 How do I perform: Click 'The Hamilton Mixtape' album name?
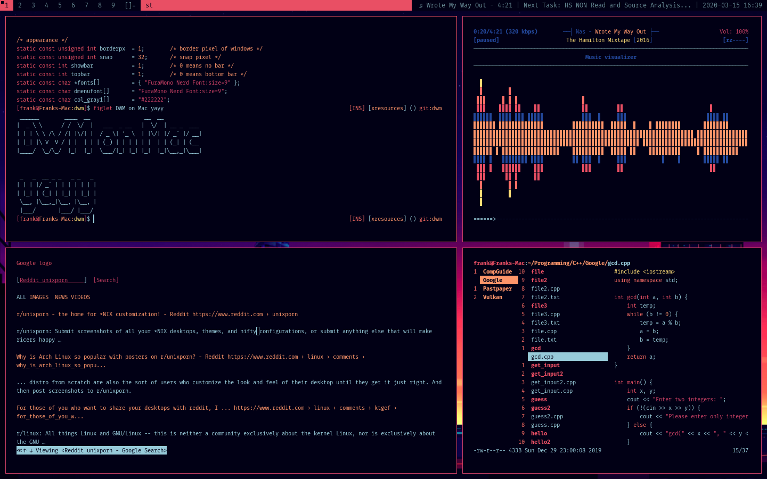(598, 40)
